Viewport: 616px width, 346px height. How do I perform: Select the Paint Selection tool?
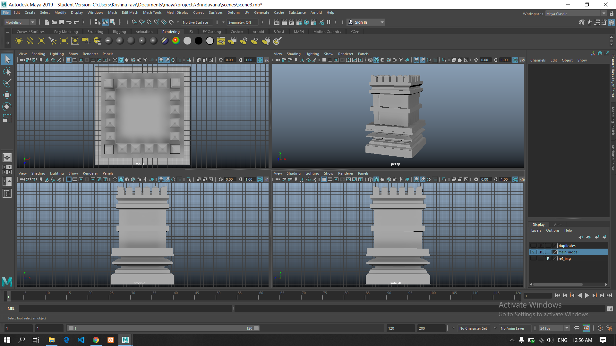click(7, 83)
